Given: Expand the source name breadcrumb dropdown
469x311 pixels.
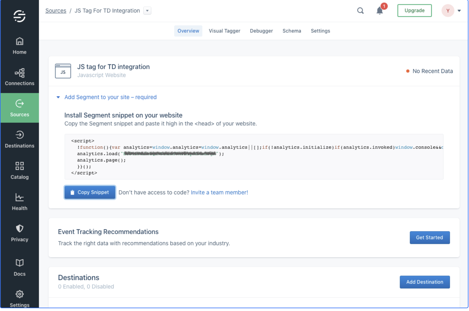Looking at the screenshot, I should (147, 11).
